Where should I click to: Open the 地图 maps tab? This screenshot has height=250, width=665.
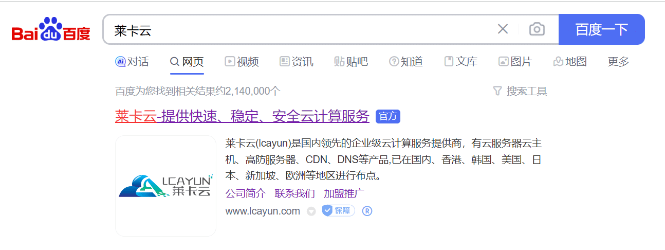pos(570,62)
